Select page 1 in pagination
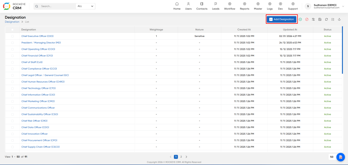This screenshot has height=165, width=348. [x=176, y=157]
